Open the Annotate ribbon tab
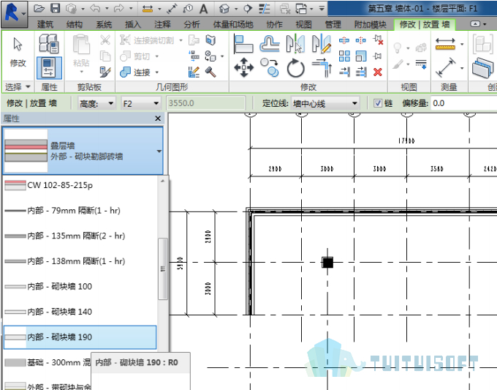 click(162, 24)
